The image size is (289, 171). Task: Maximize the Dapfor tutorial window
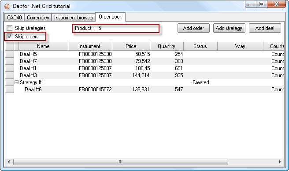(x=262, y=4)
